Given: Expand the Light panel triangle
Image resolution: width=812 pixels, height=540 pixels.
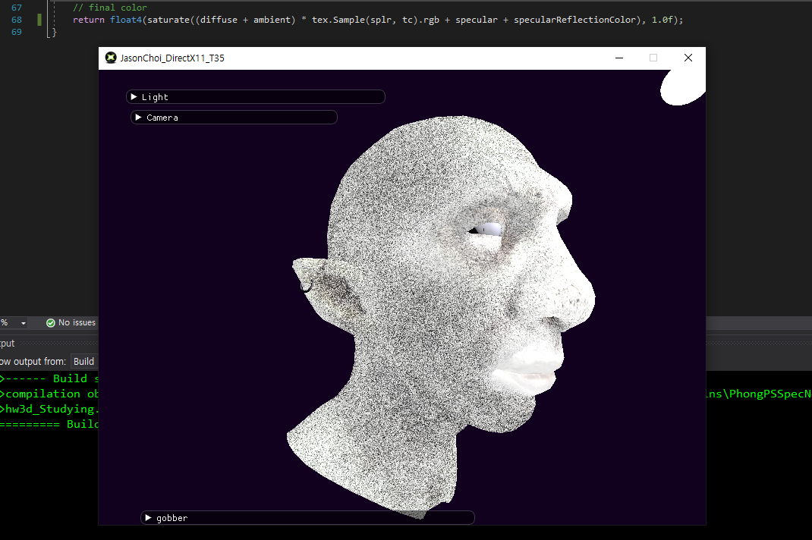Looking at the screenshot, I should 134,97.
